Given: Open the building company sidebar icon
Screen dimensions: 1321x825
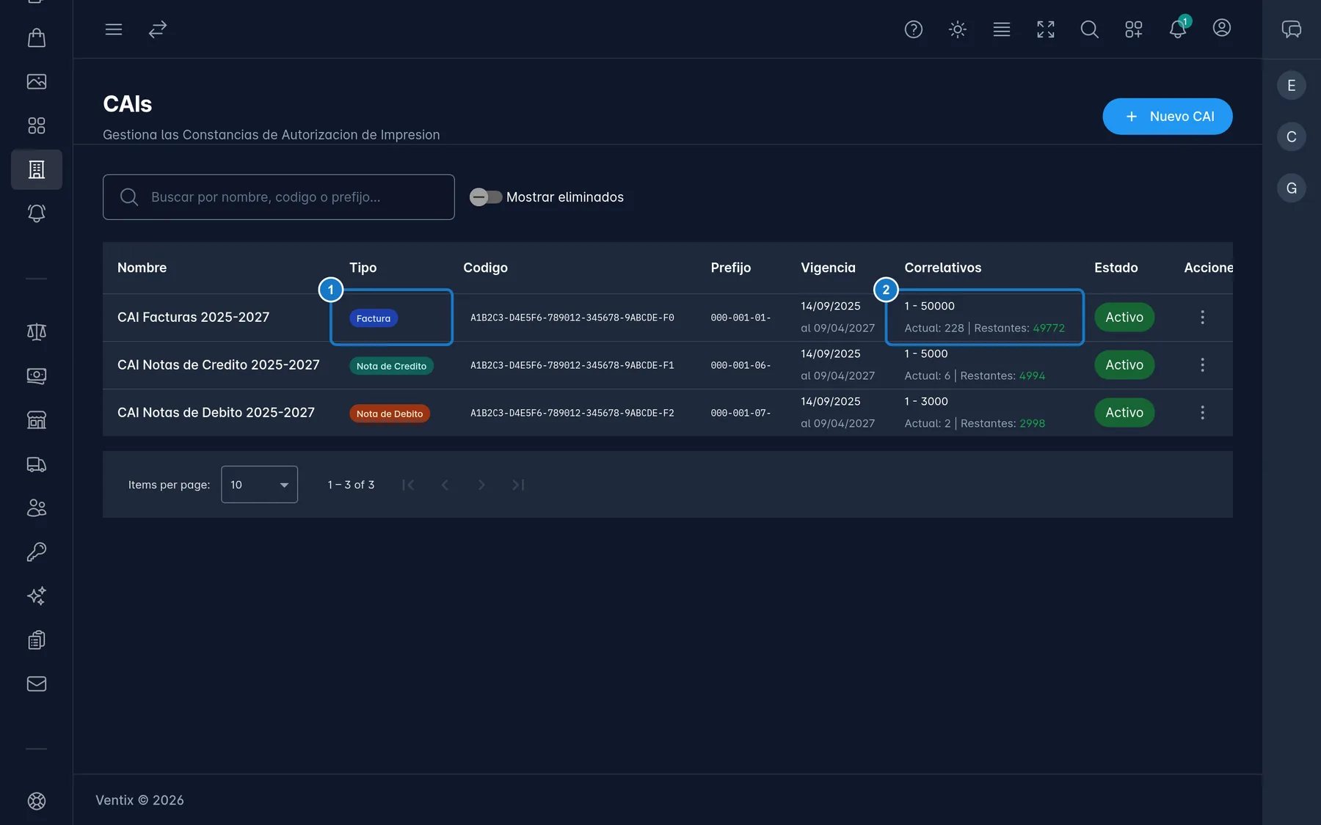Looking at the screenshot, I should 37,169.
